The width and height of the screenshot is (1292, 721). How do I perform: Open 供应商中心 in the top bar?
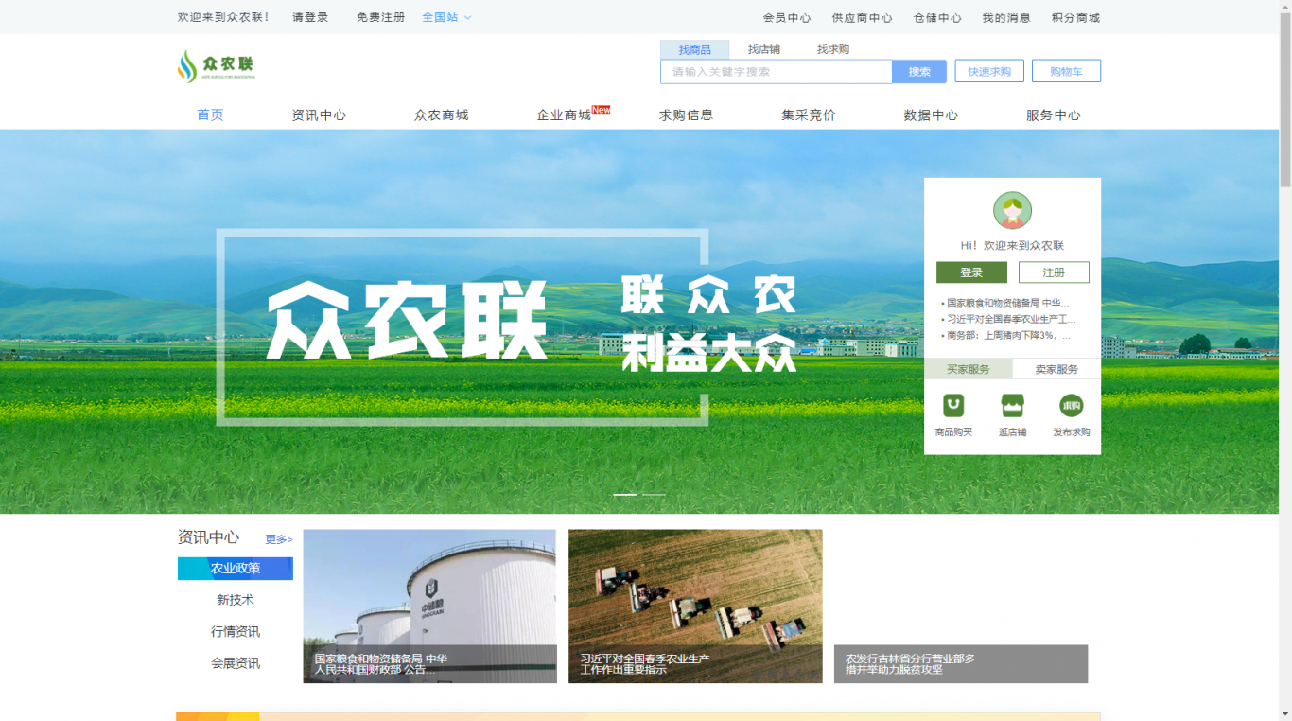[862, 17]
